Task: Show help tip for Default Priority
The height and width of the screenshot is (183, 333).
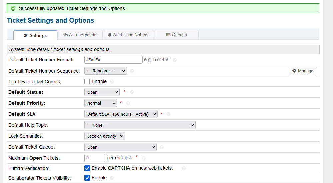Action: [x=128, y=103]
